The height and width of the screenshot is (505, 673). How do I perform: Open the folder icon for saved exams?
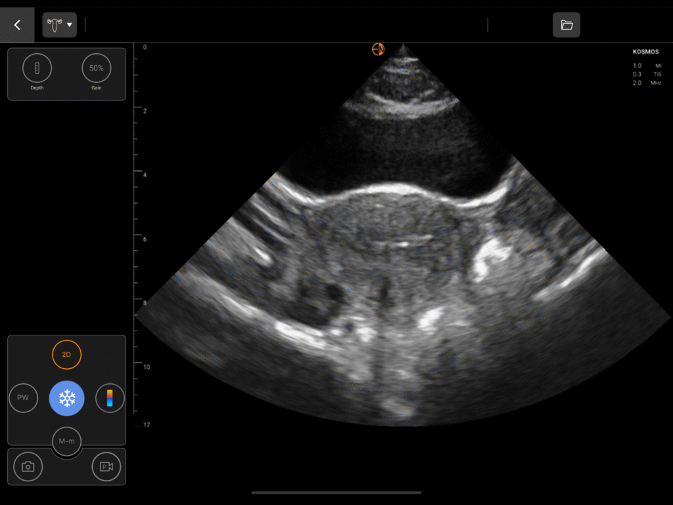tap(566, 25)
